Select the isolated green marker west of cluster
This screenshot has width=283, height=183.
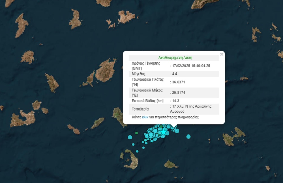[136, 133]
